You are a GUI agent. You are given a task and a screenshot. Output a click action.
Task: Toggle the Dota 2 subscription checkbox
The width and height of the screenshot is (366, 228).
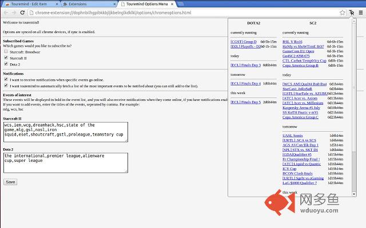[x=6, y=64]
